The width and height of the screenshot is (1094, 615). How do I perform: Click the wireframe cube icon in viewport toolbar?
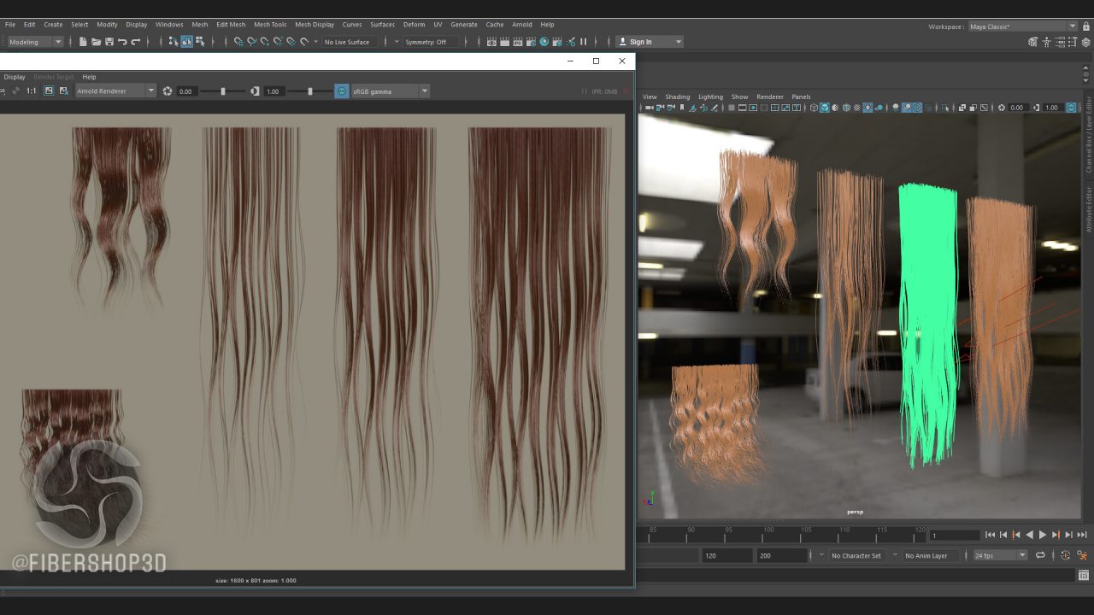(x=814, y=108)
